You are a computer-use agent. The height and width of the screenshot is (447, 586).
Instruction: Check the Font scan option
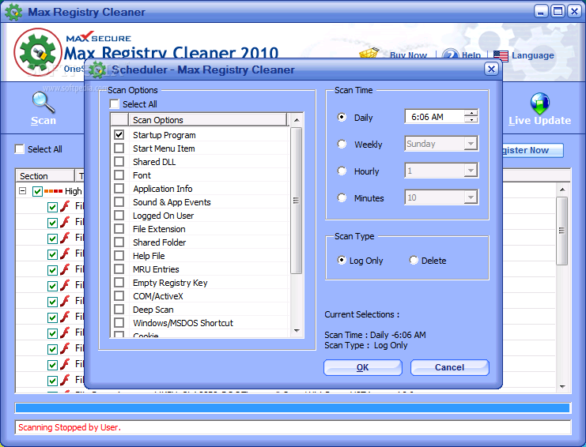coord(119,175)
